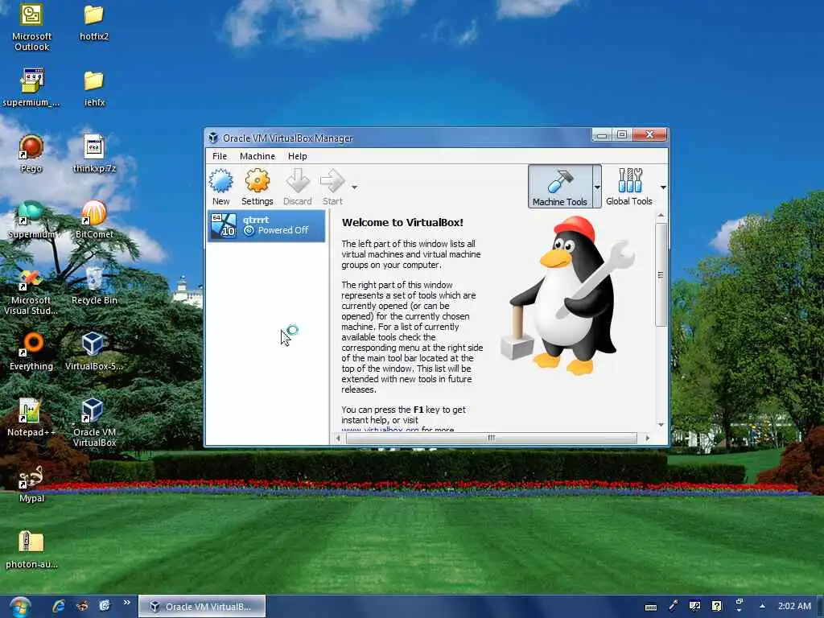The width and height of the screenshot is (824, 618).
Task: Select the Pego desktop icon
Action: click(x=31, y=154)
